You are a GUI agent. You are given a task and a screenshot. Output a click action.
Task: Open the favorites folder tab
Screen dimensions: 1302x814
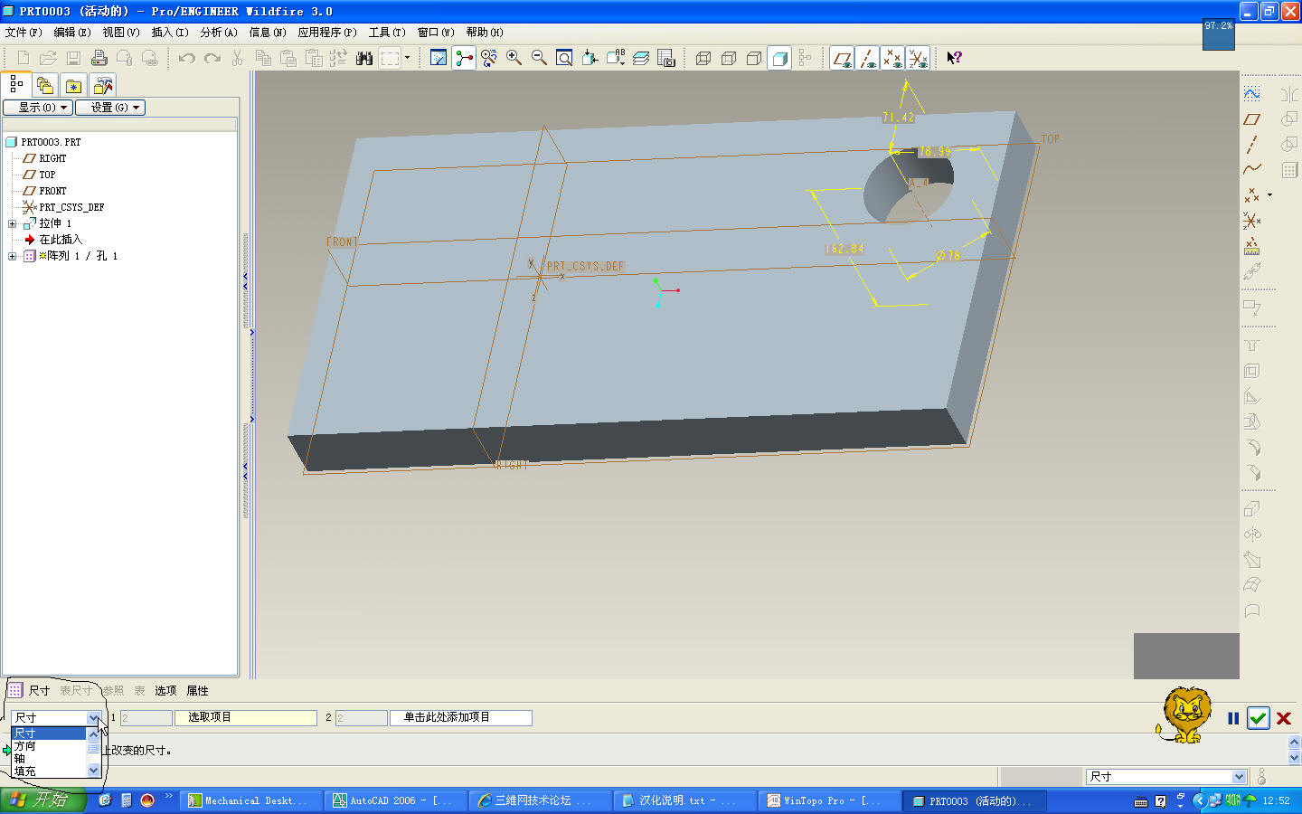(x=74, y=86)
